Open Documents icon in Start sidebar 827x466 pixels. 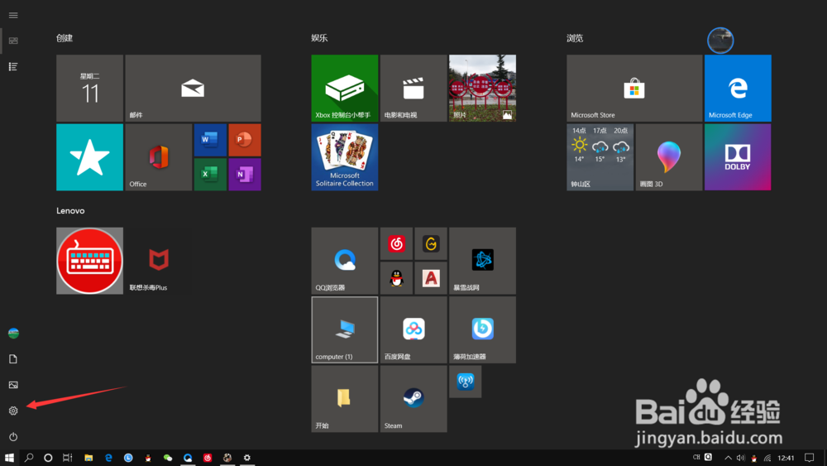tap(13, 359)
